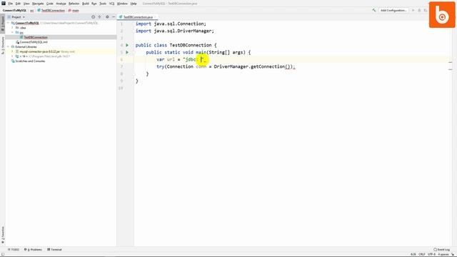Open the Project tool window side tab
The width and height of the screenshot is (457, 257).
pos(3,24)
